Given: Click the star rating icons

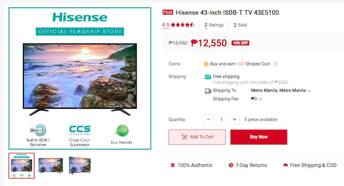Looking at the screenshot, I should (x=183, y=25).
